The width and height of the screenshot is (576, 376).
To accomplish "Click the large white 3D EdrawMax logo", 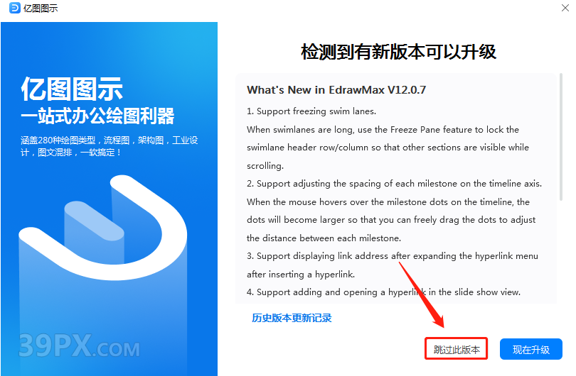I will point(102,228).
